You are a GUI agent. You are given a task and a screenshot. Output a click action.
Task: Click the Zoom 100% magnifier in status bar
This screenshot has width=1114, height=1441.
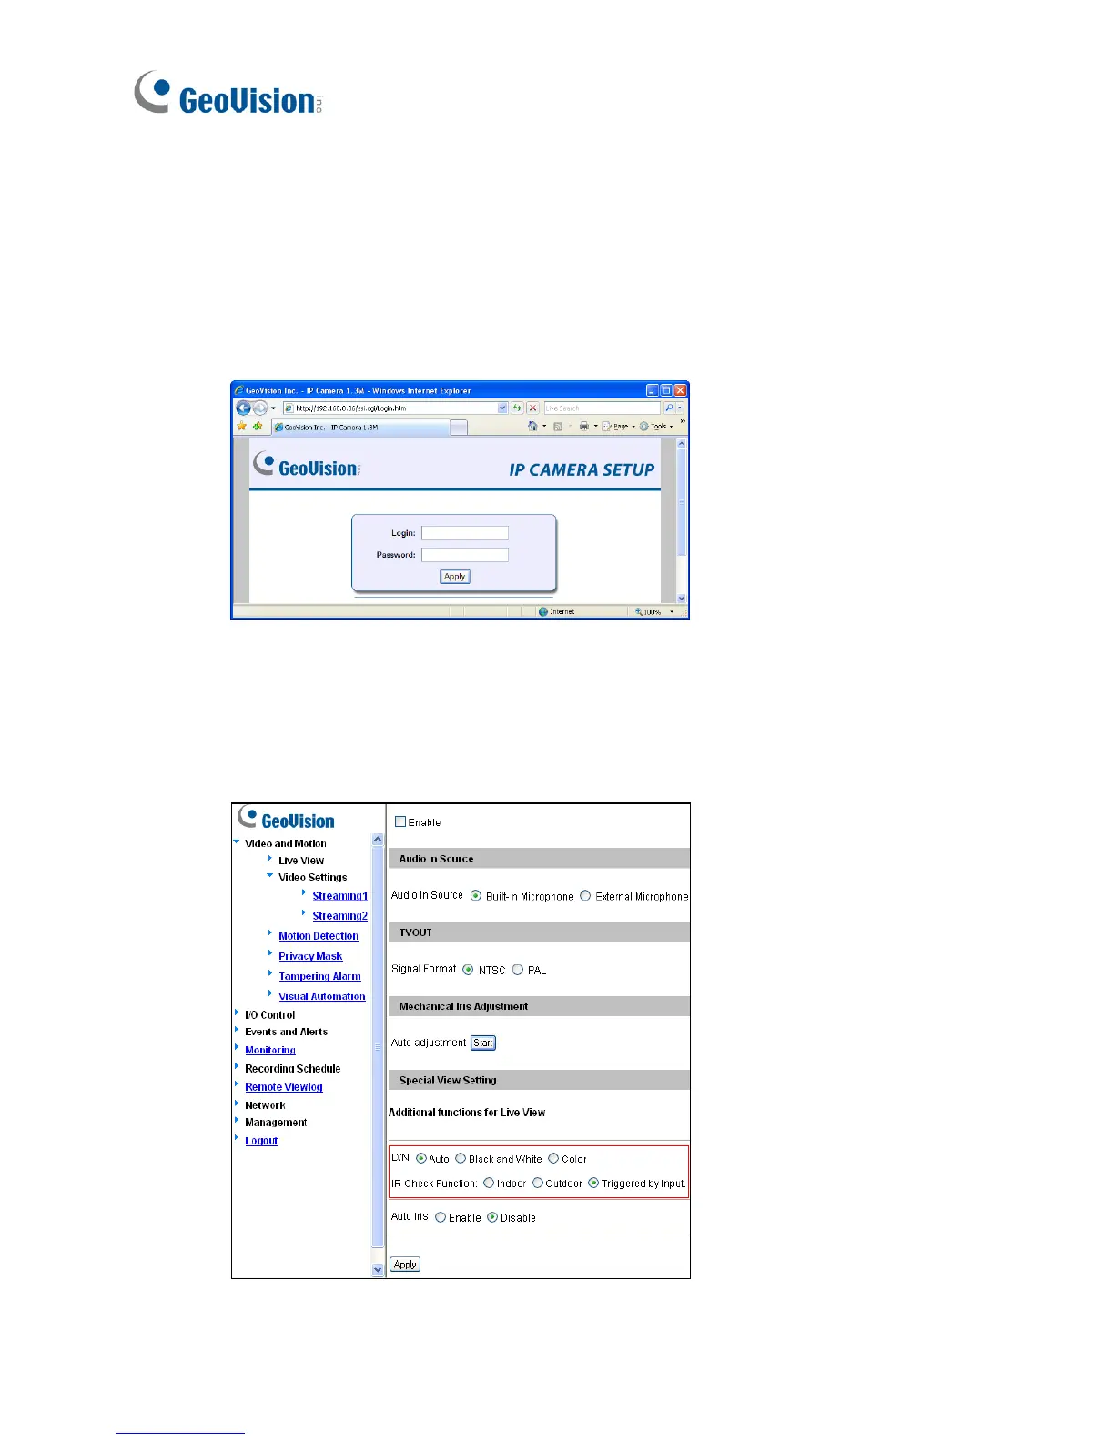638,611
